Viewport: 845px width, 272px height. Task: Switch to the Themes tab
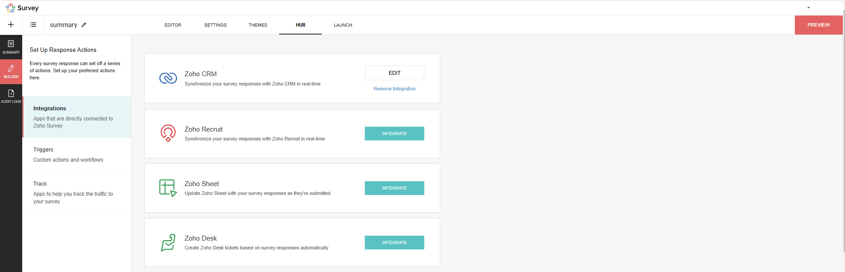[258, 25]
